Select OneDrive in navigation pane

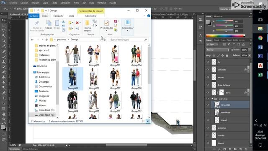[x=42, y=66]
